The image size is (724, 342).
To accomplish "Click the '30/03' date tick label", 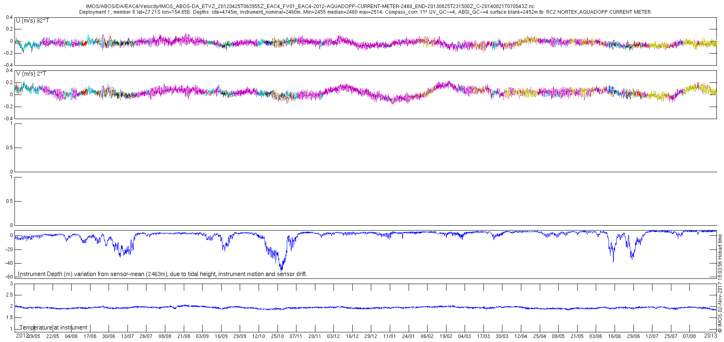I will click(502, 336).
